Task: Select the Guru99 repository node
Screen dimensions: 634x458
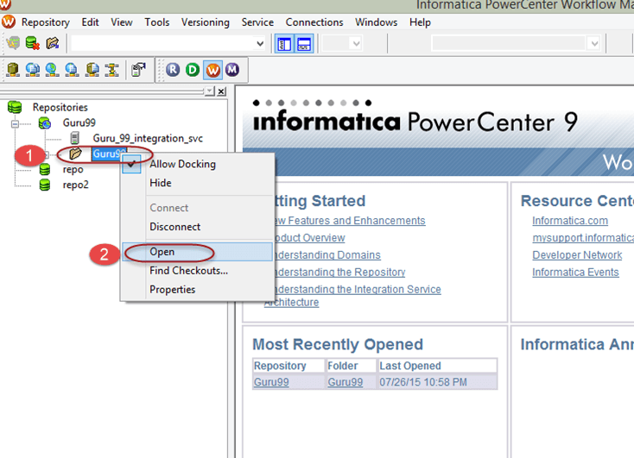Action: (79, 122)
